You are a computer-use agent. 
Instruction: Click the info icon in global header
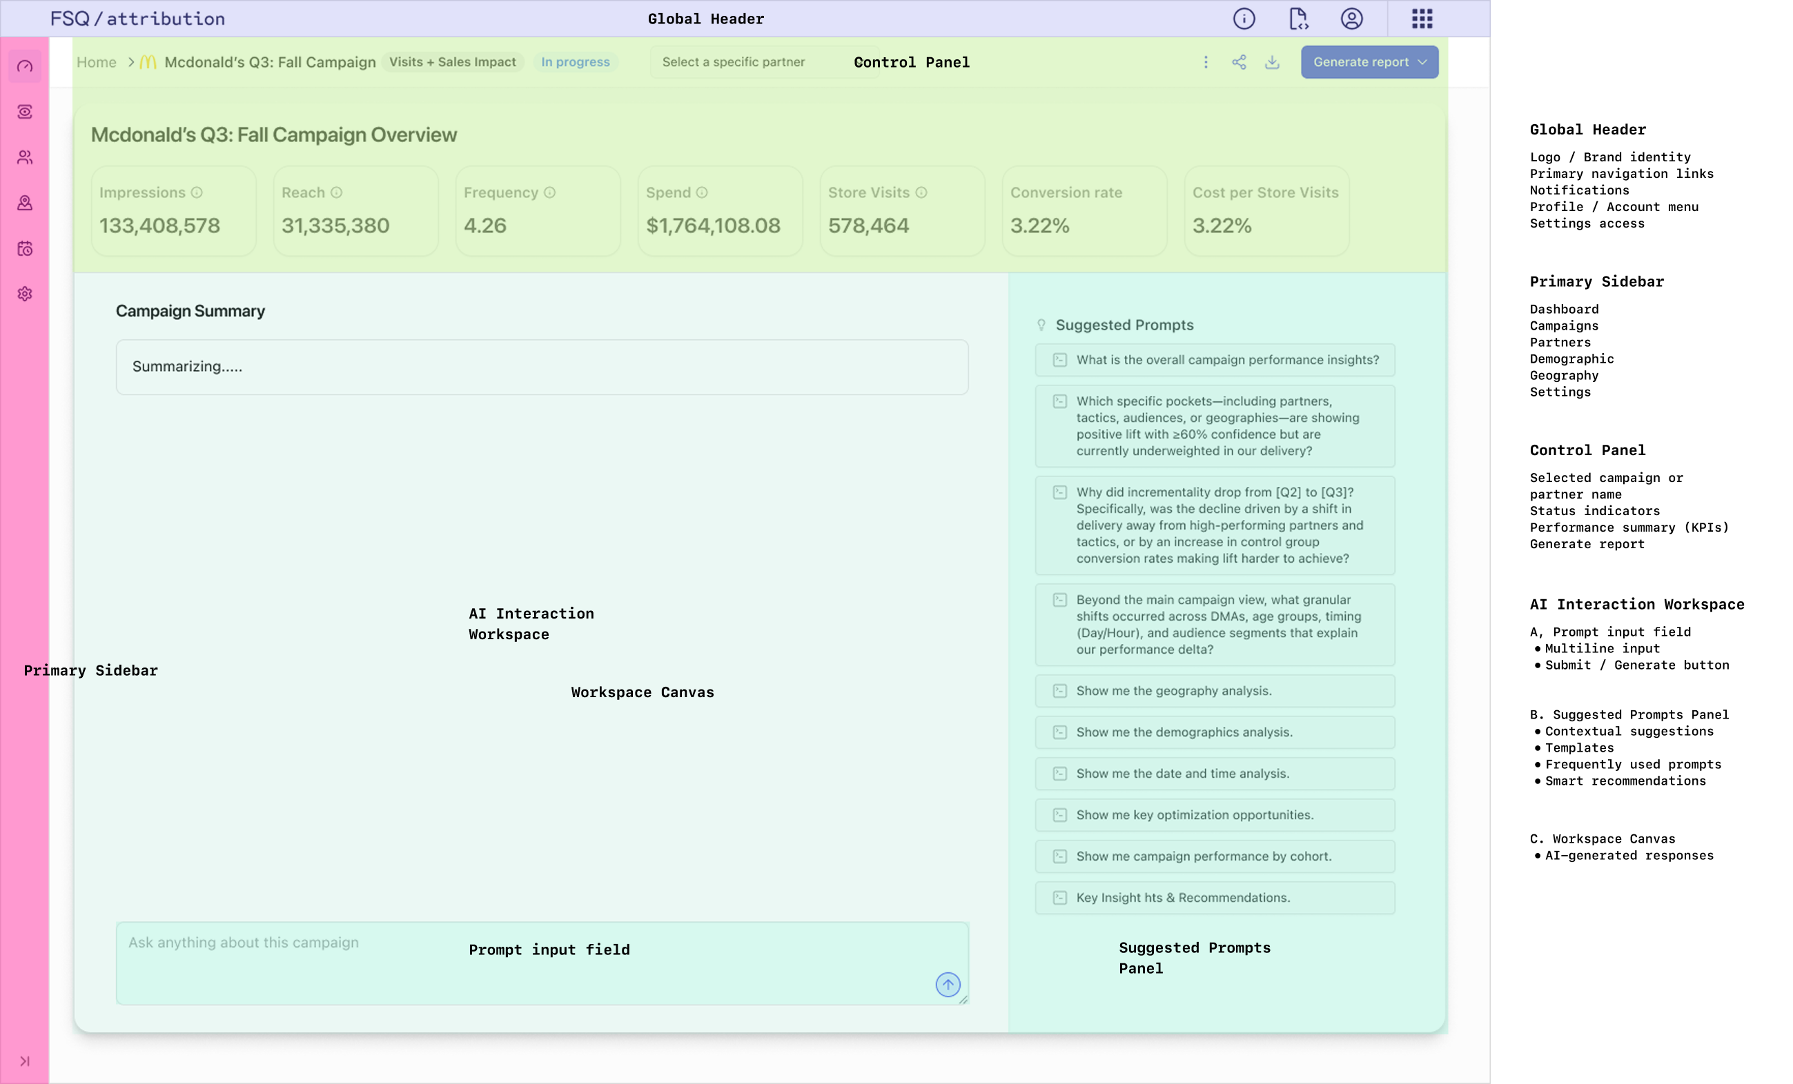click(x=1244, y=19)
